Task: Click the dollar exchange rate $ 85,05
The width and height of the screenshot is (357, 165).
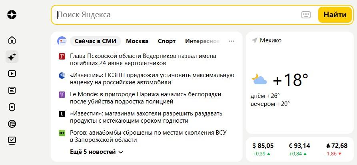Action: pyautogui.click(x=263, y=146)
